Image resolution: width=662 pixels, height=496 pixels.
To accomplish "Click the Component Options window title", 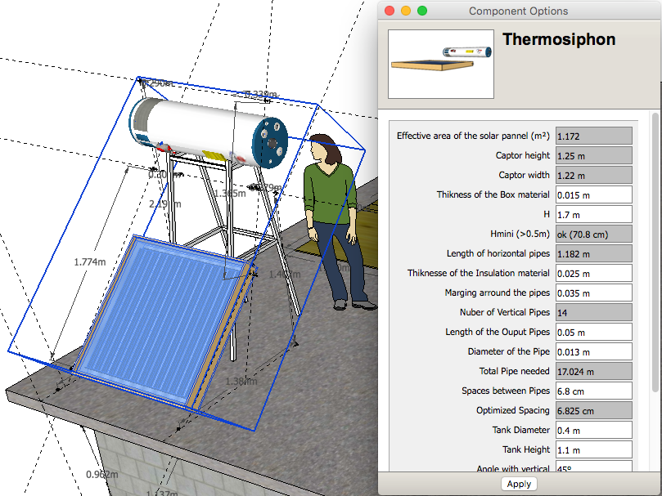I will click(x=519, y=11).
